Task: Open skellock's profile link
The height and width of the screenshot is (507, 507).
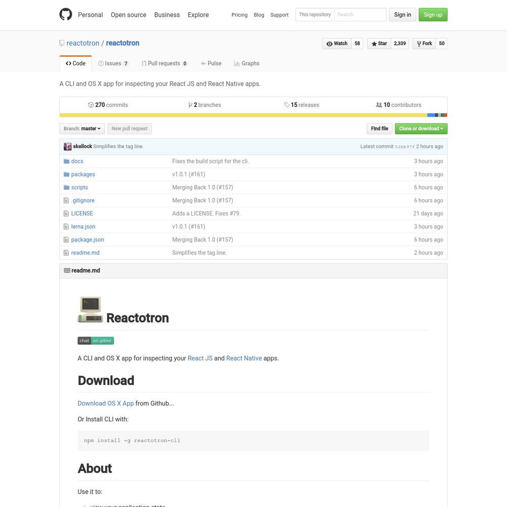Action: coord(83,147)
